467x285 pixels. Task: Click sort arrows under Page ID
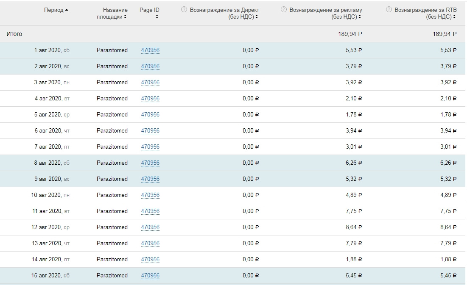pyautogui.click(x=157, y=17)
